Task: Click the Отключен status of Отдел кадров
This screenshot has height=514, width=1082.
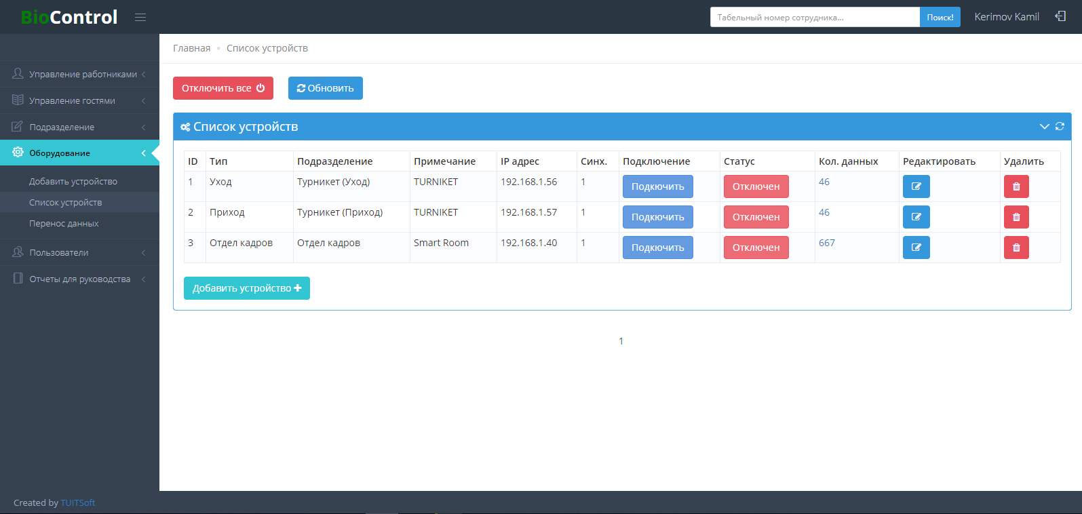Action: tap(756, 248)
